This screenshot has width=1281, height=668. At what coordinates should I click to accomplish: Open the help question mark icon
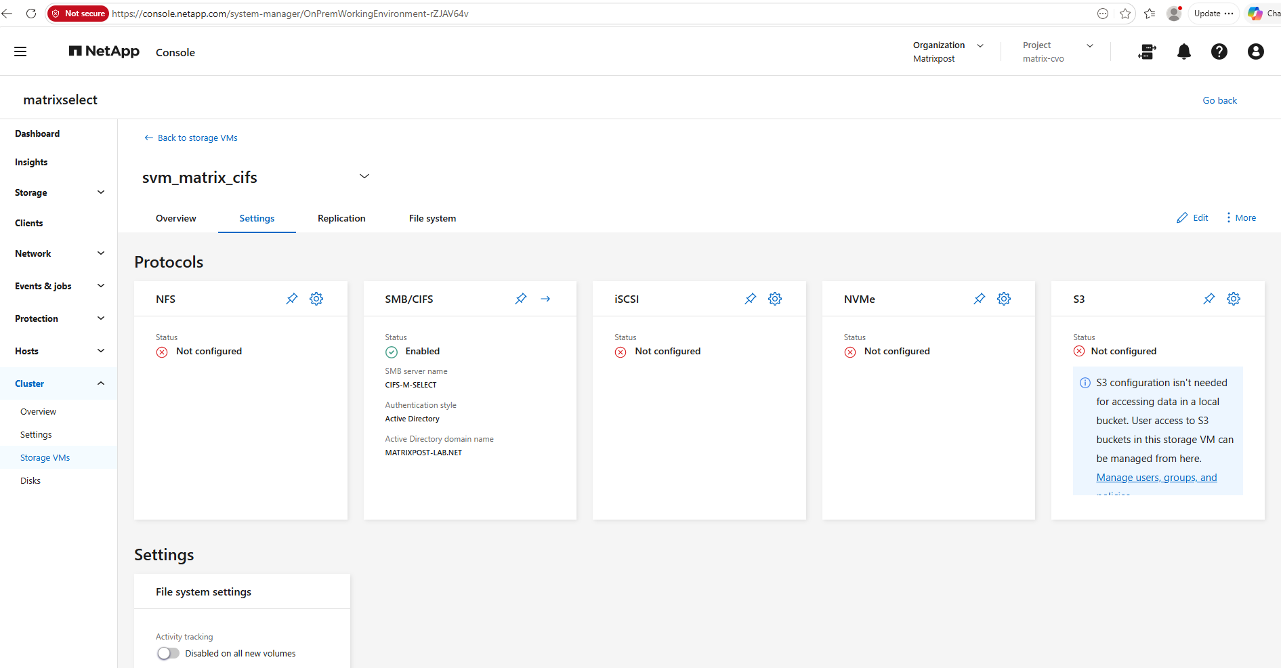point(1219,51)
